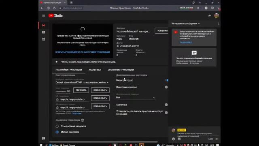Copy the rtmp://b backup server URL
This screenshot has width=259, height=146.
[100, 106]
